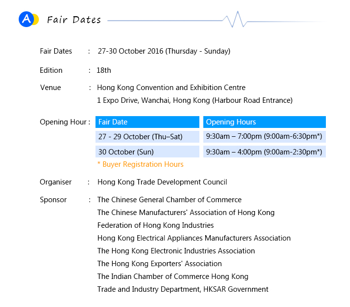Select the 30 October (Sun) cell
The height and width of the screenshot is (307, 350).
(147, 152)
